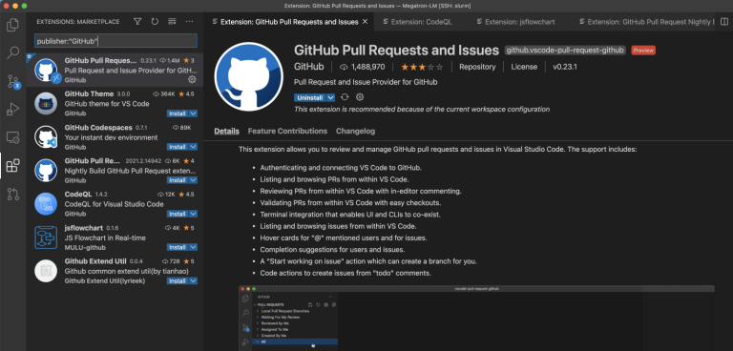The width and height of the screenshot is (733, 351).
Task: Open manage gear for GitHub Pull Requests list item
Action: coord(192,80)
